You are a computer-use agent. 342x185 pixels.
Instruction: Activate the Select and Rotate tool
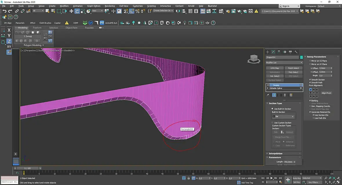pos(77,11)
